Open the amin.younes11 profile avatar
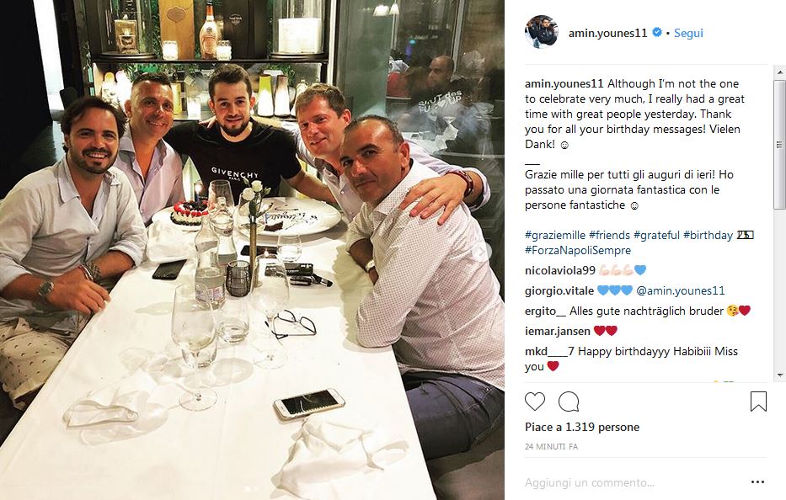The width and height of the screenshot is (786, 500). point(542,33)
